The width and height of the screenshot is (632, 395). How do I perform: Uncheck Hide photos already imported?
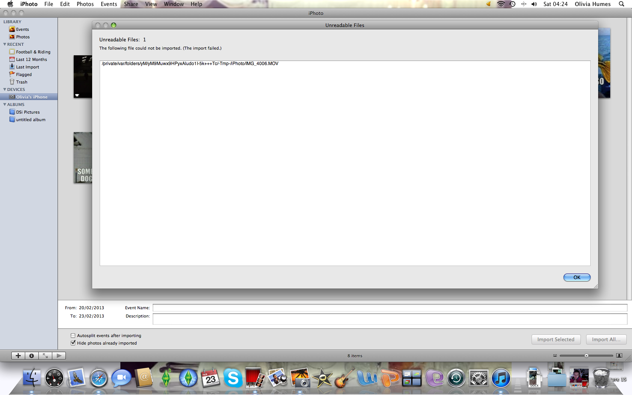[x=73, y=343]
